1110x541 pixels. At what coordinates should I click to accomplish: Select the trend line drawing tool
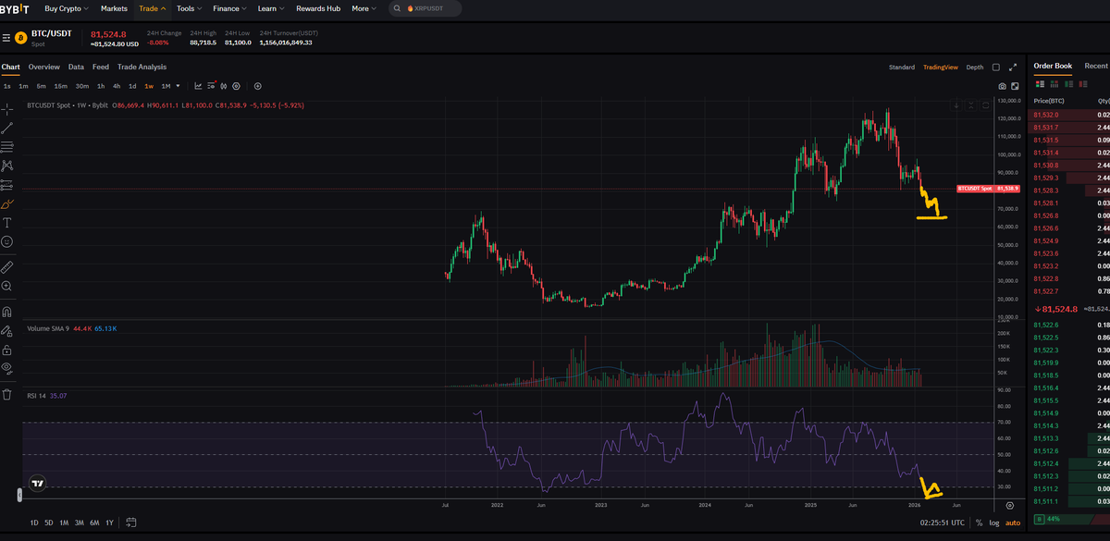[7, 128]
